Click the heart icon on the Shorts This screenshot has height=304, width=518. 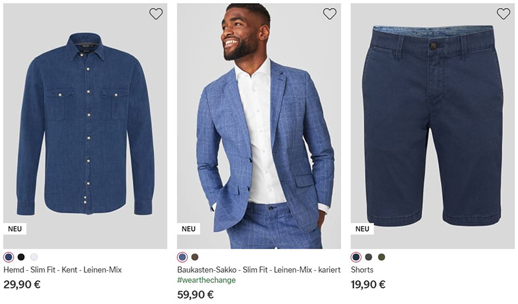pos(503,14)
